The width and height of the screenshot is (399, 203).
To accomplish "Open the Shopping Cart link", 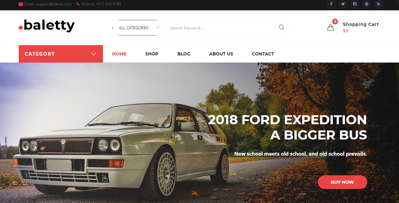I will (361, 24).
